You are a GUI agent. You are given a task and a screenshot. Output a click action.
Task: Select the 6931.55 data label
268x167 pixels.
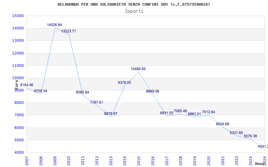point(166,113)
